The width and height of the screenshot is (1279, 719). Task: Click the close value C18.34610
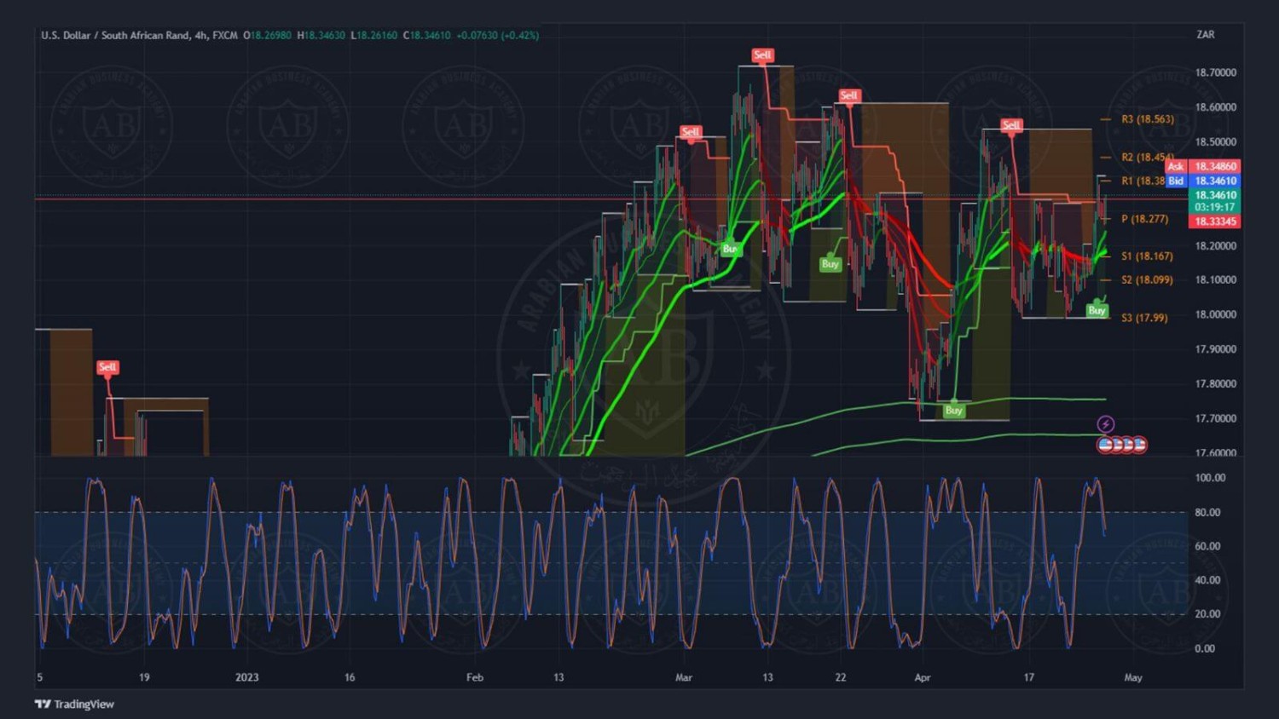click(426, 35)
